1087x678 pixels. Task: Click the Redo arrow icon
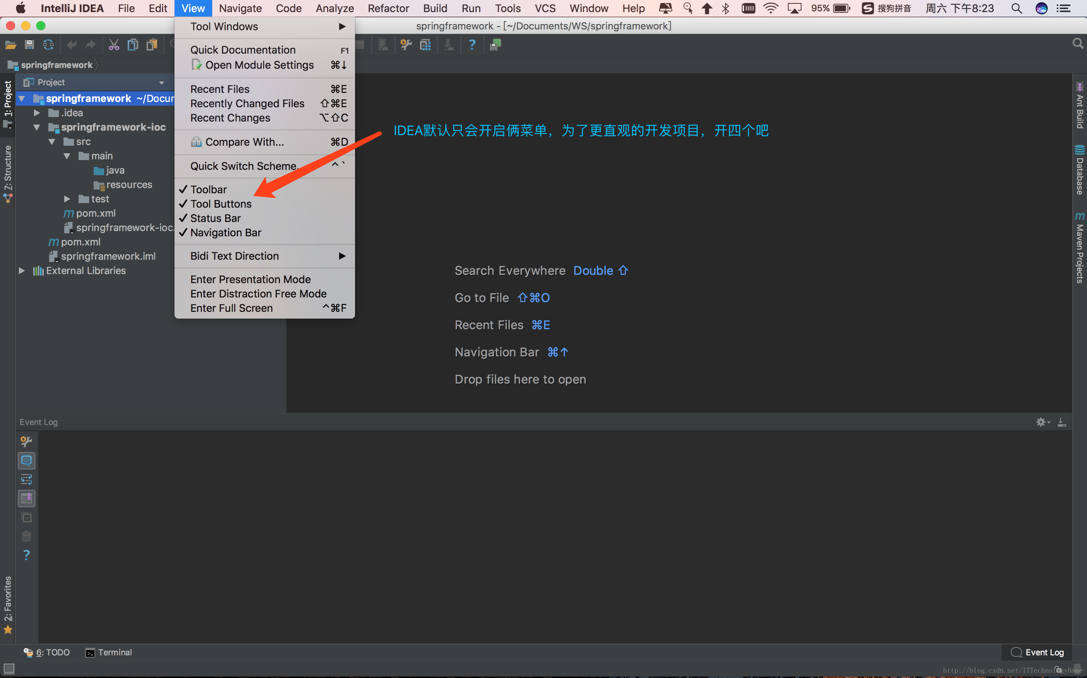(90, 45)
